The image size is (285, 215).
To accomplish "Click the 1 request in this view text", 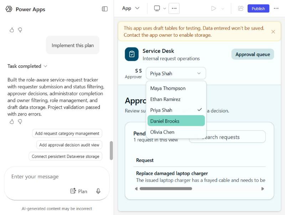I will pos(156,140).
